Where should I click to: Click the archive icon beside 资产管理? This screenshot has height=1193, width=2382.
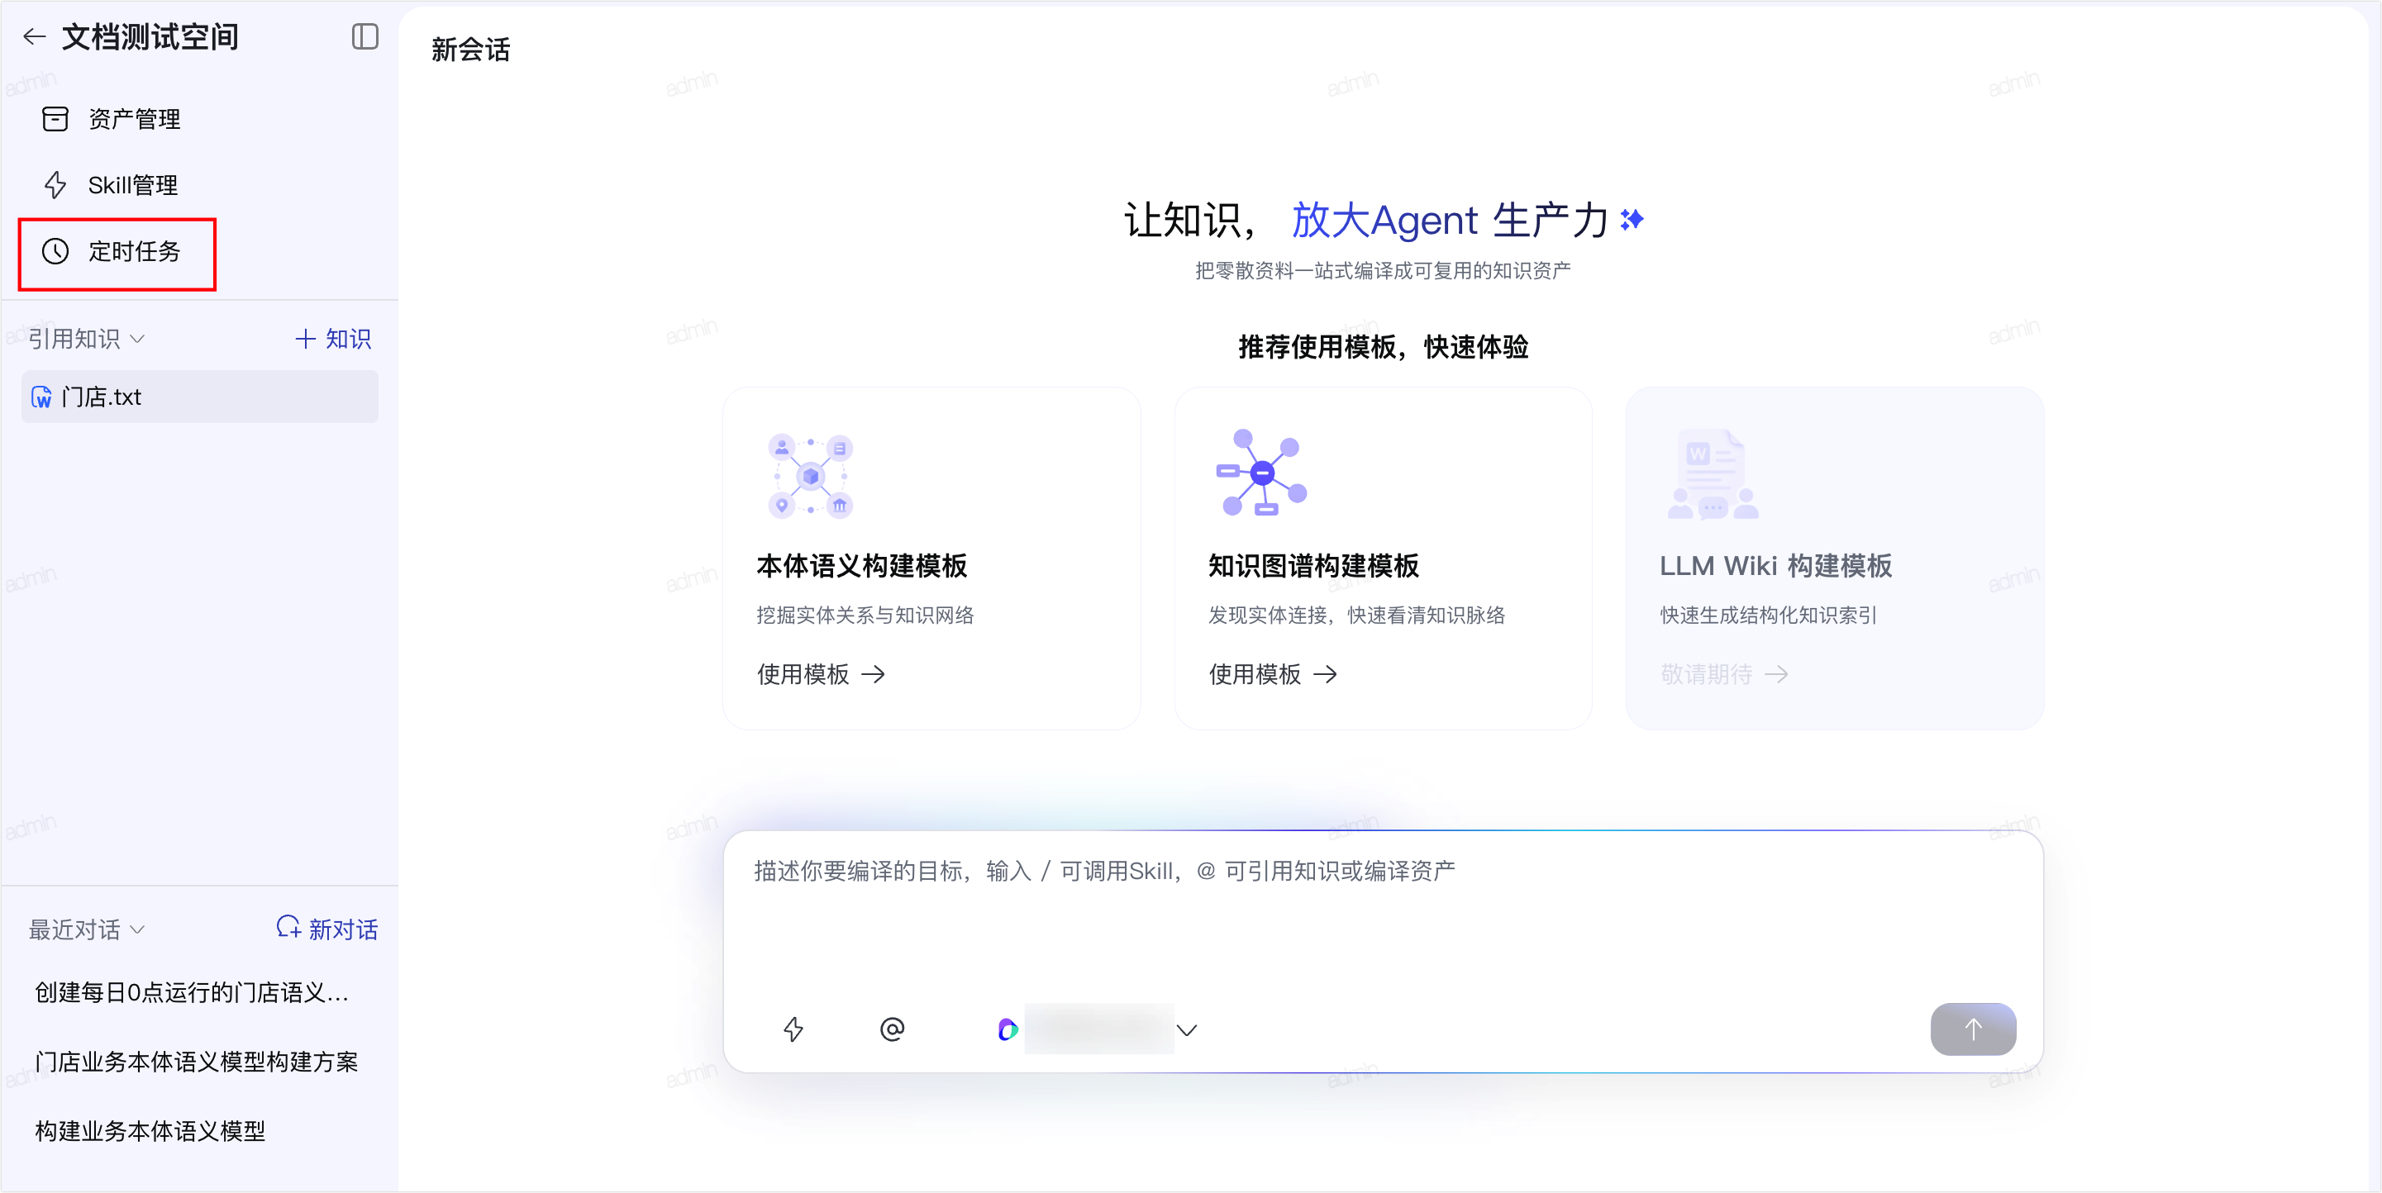click(55, 119)
